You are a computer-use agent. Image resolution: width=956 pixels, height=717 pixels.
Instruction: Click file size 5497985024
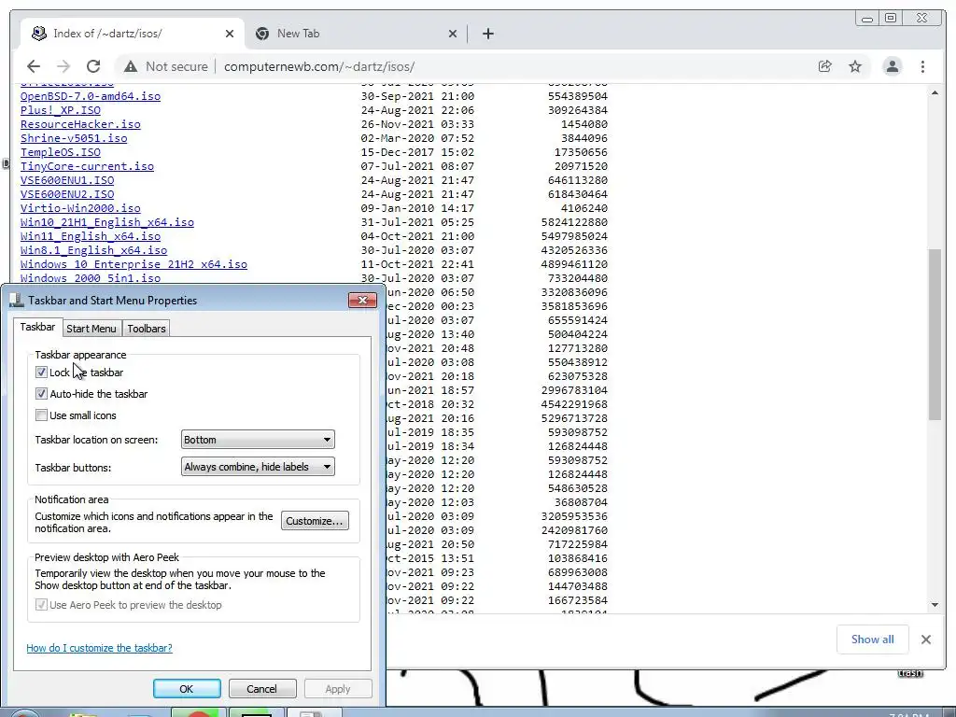click(574, 236)
